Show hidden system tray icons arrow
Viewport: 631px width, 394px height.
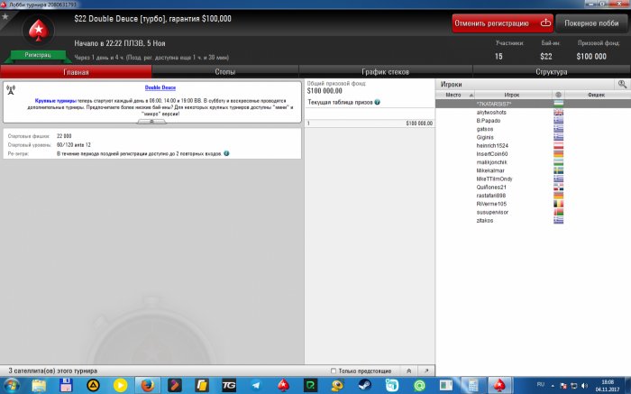point(553,386)
